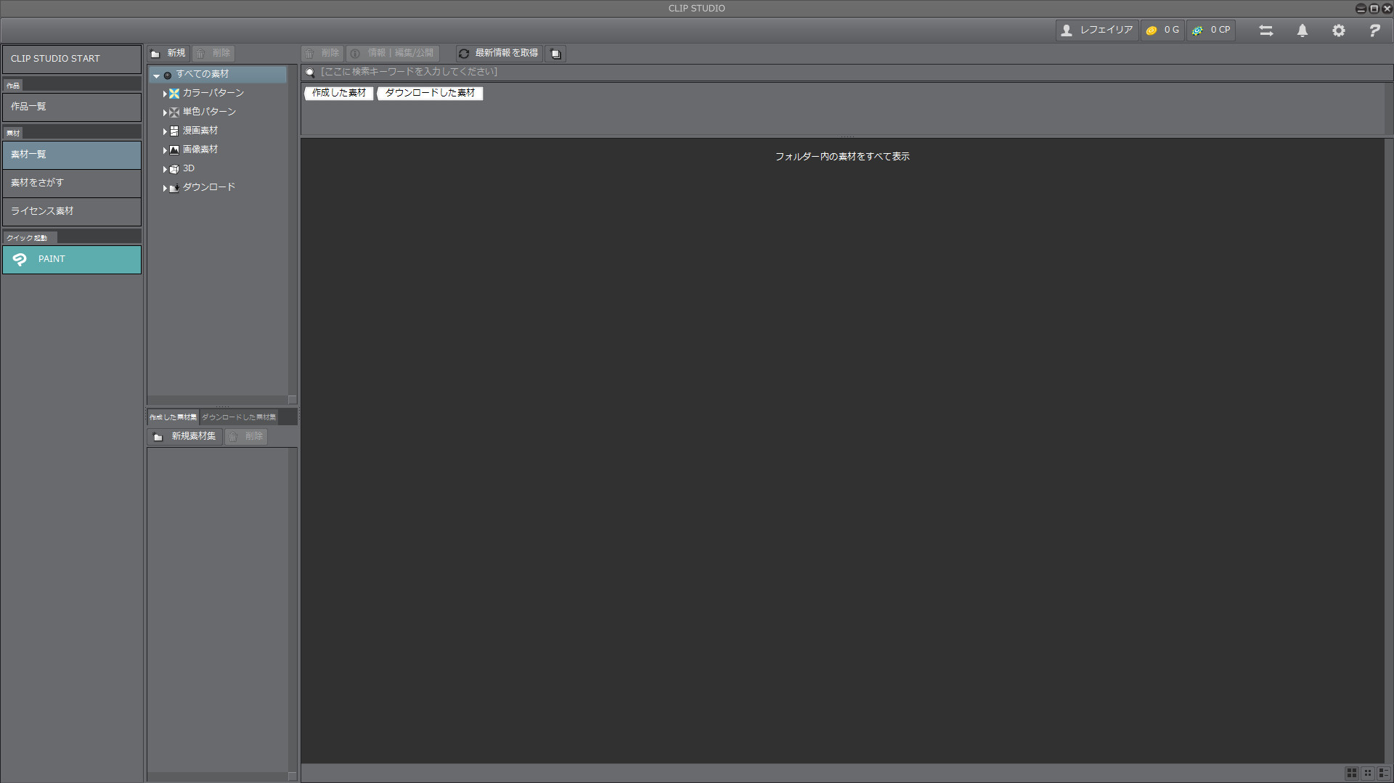
Task: Expand the カラーパターン folder
Action: coord(165,94)
